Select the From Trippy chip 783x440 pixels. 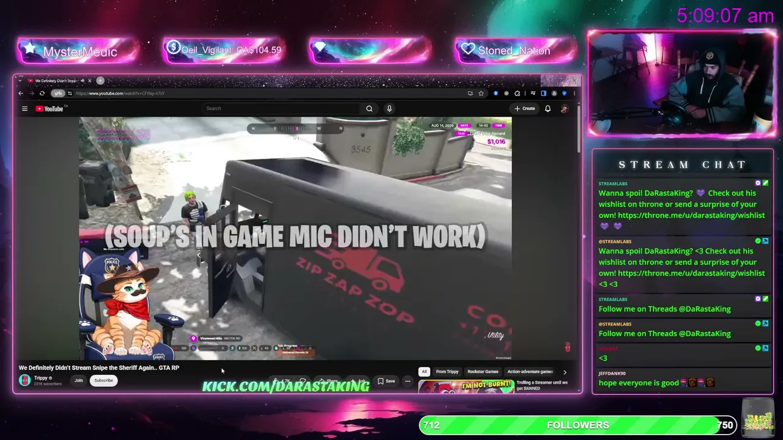(x=447, y=372)
